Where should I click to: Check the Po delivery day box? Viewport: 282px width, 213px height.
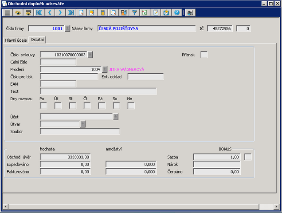[x=43, y=106]
